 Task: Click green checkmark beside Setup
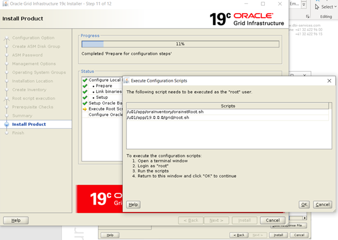(x=85, y=98)
